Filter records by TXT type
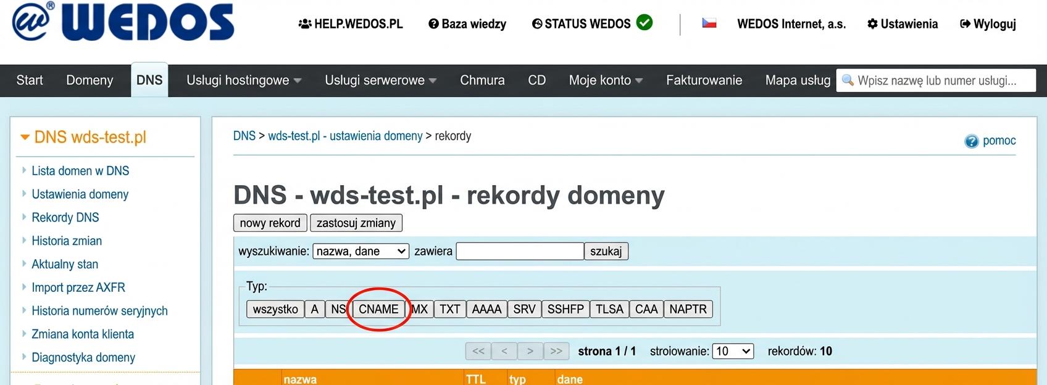The image size is (1047, 385). [x=450, y=309]
